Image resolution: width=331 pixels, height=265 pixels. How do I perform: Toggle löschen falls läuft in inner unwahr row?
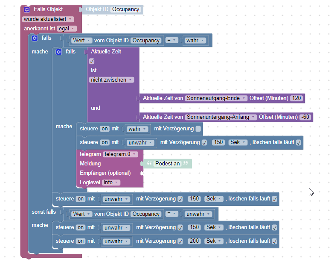(299, 143)
